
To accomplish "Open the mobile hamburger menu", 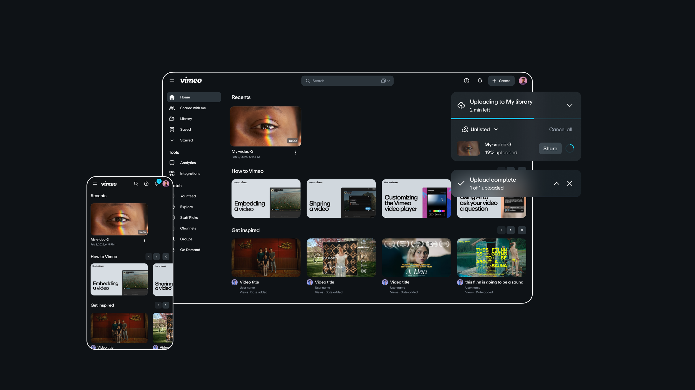I will point(95,184).
